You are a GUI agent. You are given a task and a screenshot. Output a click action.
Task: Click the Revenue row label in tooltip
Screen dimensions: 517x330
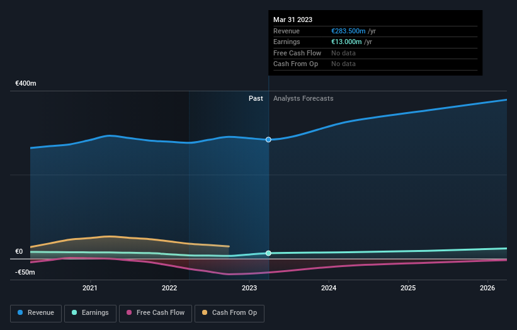[287, 31]
